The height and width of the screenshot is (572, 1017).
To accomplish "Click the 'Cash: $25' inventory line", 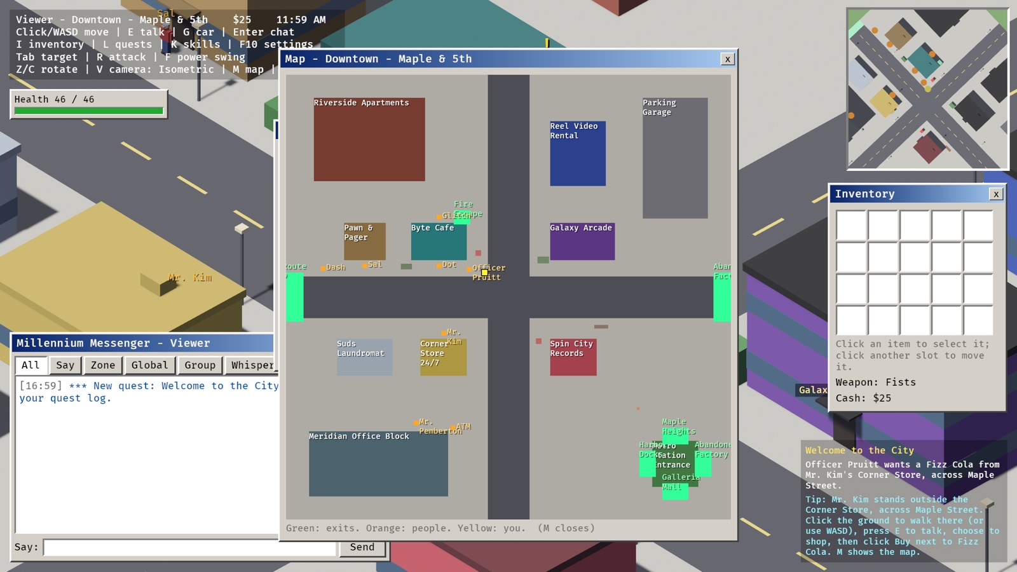I will (x=863, y=398).
